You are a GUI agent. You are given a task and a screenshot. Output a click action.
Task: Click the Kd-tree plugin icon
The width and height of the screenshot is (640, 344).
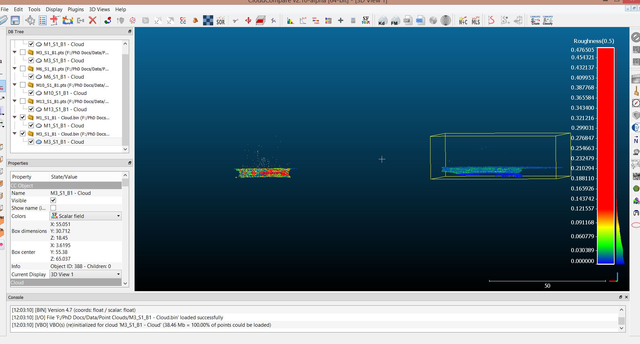pos(382,21)
